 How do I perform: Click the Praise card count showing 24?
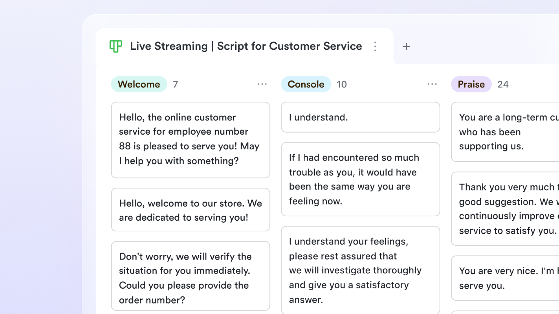[503, 84]
